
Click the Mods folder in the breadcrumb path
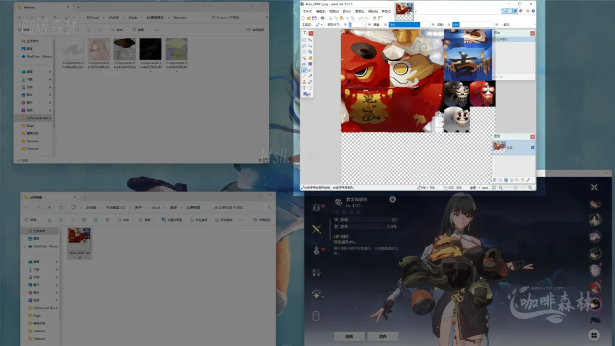point(133,17)
